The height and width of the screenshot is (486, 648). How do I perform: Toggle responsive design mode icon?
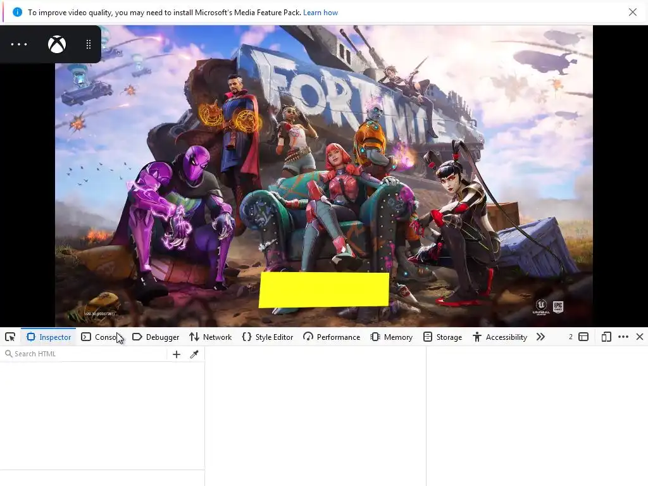[606, 337]
